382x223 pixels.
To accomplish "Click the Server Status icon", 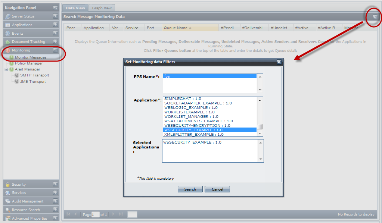I will tap(8, 16).
